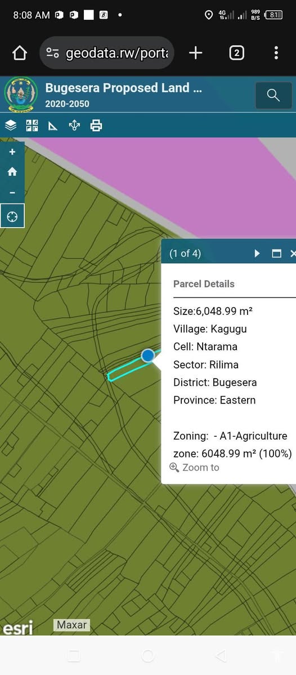
Task: Click the blue map location marker
Action: [x=148, y=356]
